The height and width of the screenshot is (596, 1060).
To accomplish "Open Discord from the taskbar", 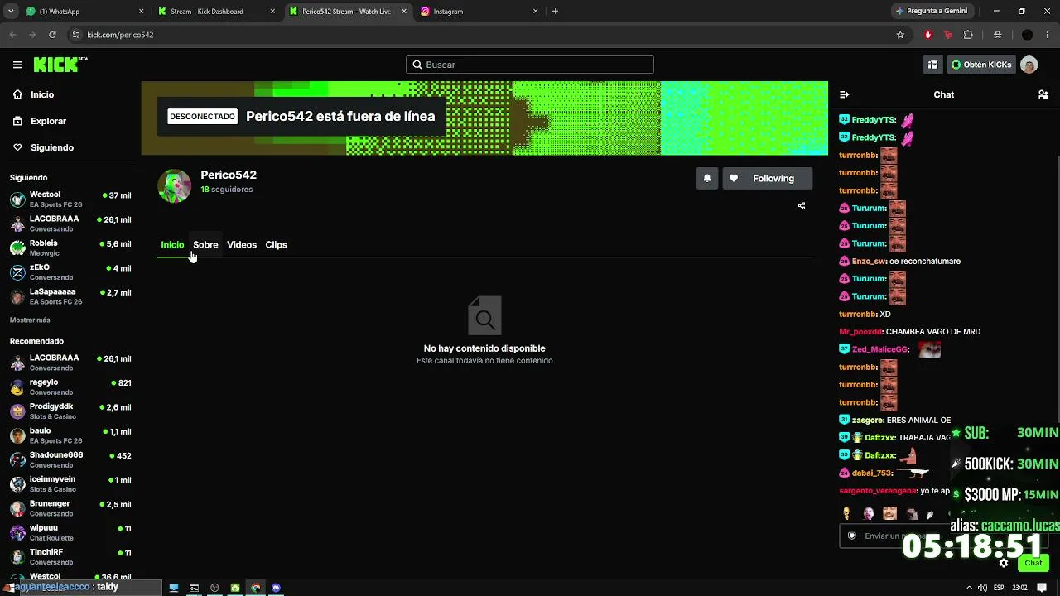I will [x=276, y=588].
